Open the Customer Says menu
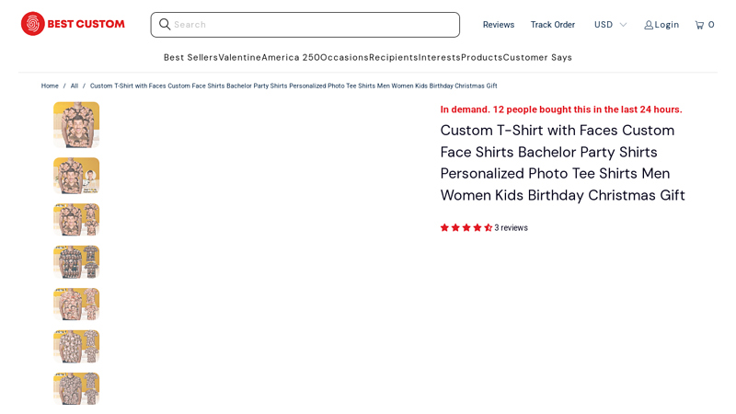Viewport: 736px width, 414px height. coord(537,57)
